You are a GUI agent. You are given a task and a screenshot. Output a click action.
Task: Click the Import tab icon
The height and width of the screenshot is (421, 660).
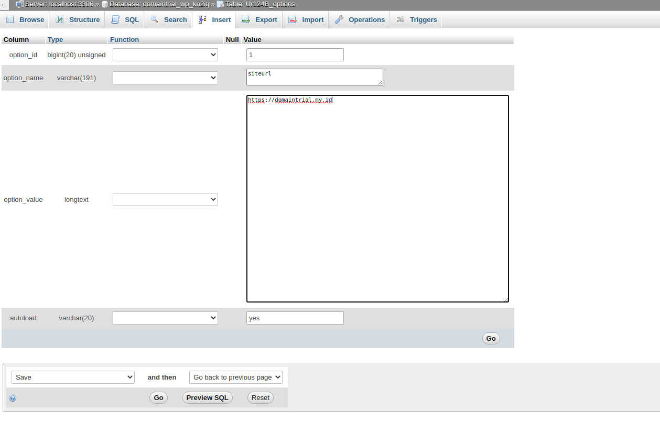293,19
